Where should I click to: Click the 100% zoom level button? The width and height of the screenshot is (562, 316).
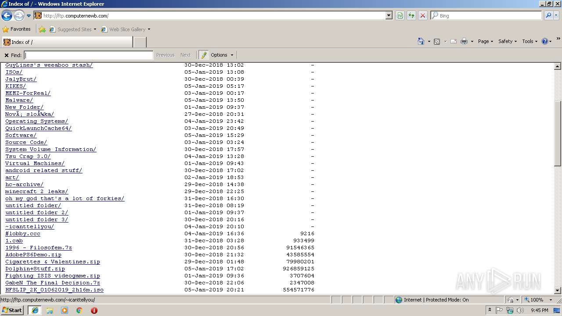tap(533, 300)
